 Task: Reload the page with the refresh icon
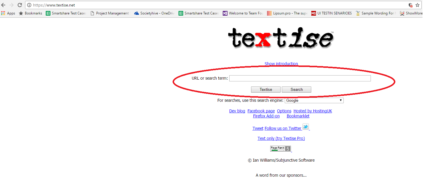[20, 5]
